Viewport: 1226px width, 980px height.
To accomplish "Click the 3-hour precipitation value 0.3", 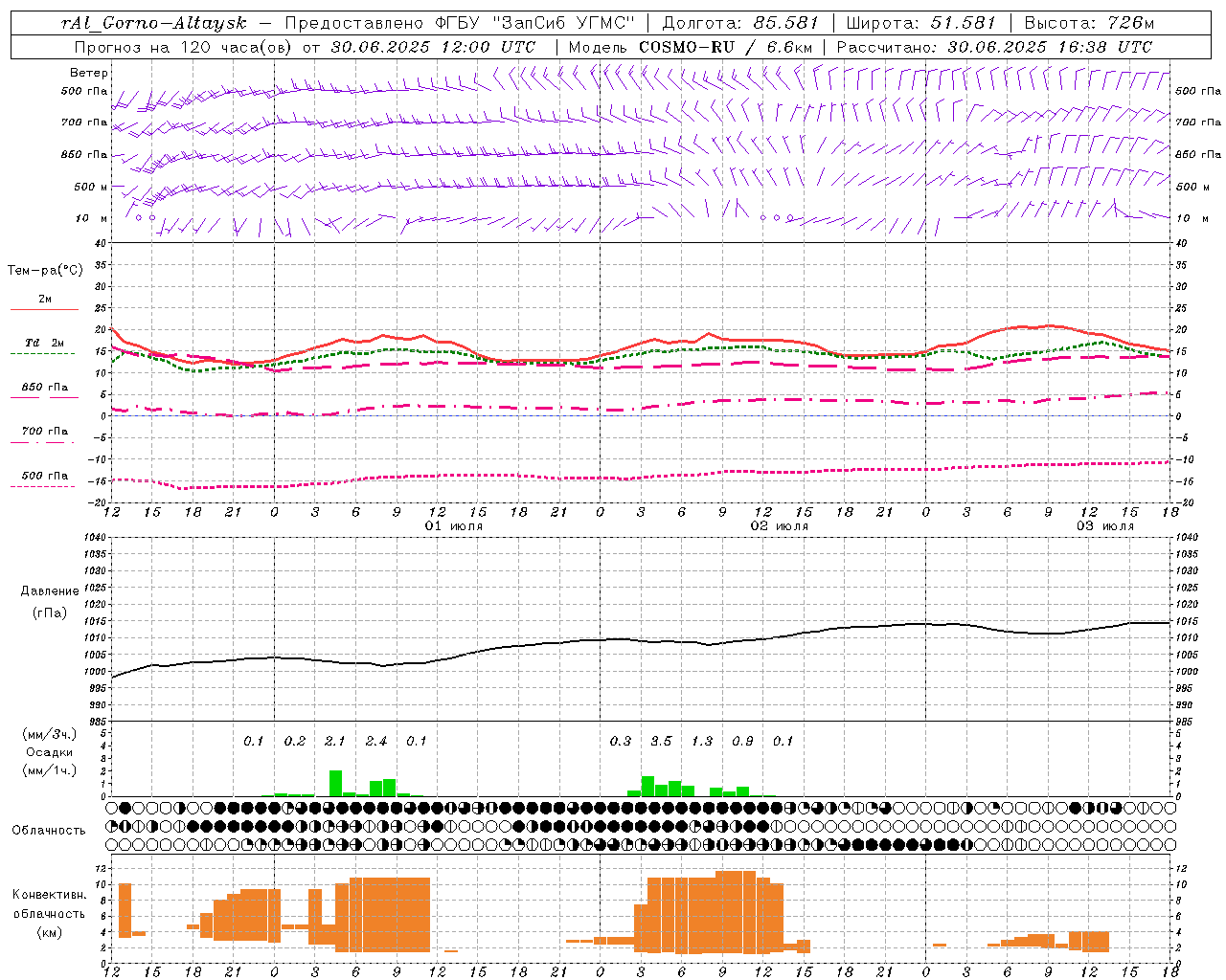I will [x=620, y=741].
